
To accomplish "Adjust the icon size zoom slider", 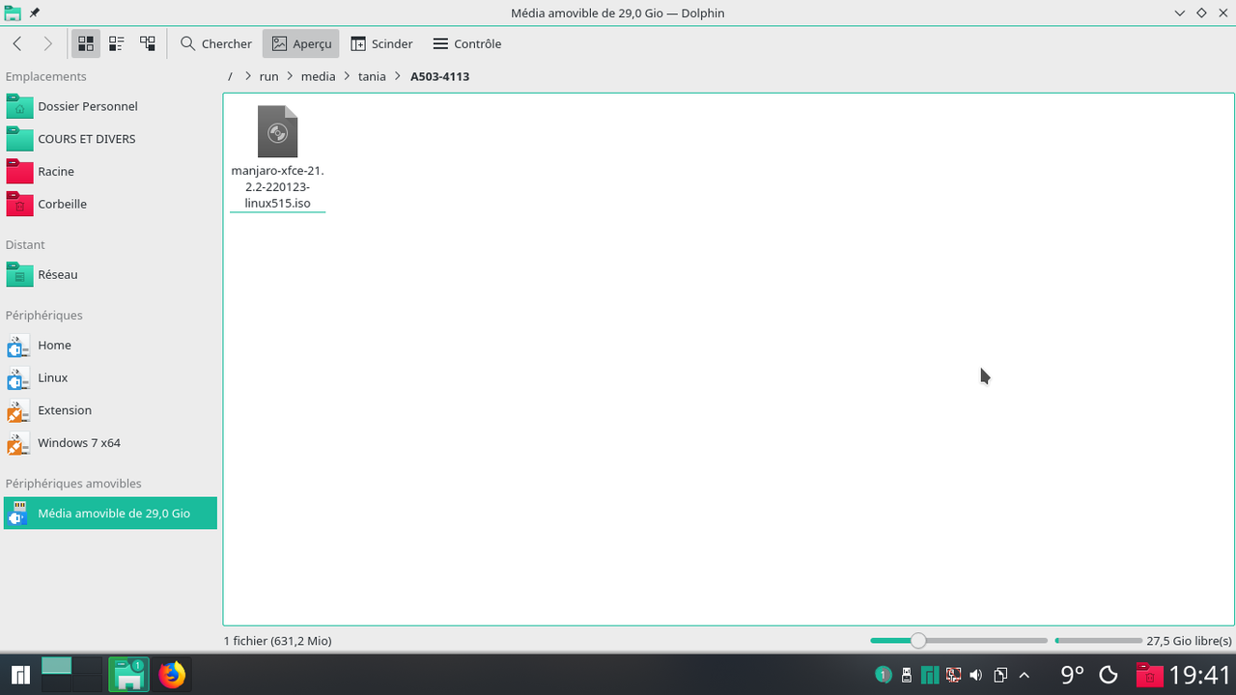I will [917, 640].
